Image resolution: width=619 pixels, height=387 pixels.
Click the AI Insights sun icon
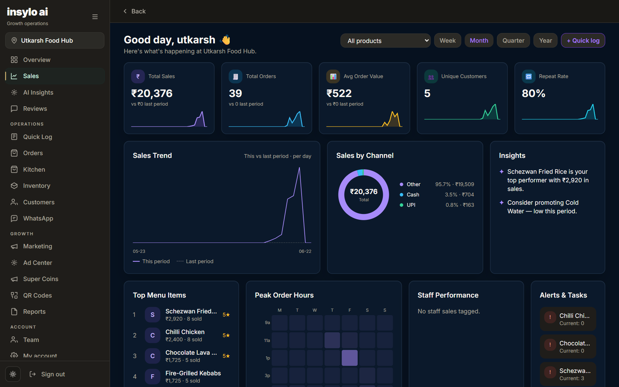pos(14,93)
